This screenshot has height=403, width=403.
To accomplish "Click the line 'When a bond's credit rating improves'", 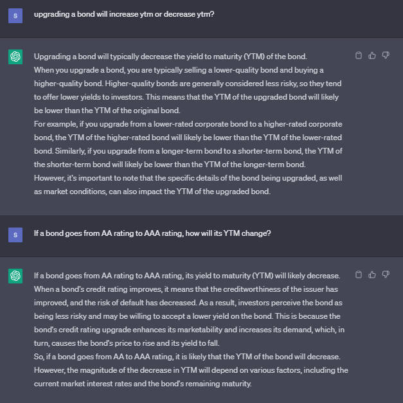I will click(186, 289).
